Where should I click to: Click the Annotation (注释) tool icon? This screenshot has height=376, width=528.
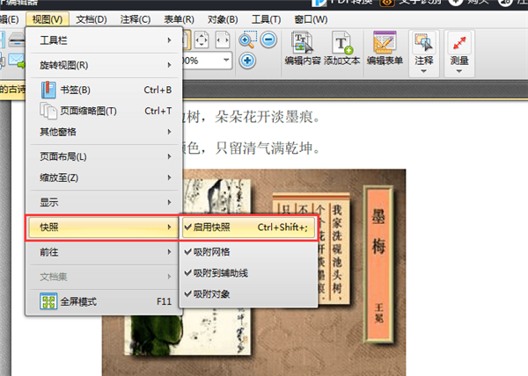423,43
